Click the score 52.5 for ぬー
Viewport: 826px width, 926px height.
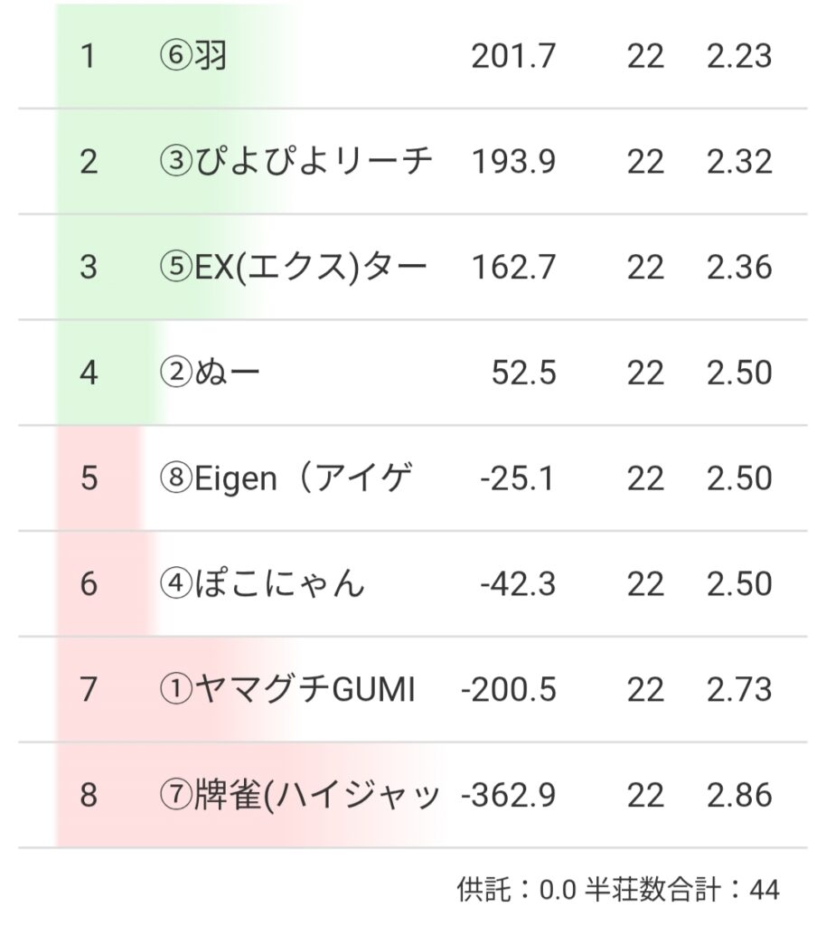[524, 373]
